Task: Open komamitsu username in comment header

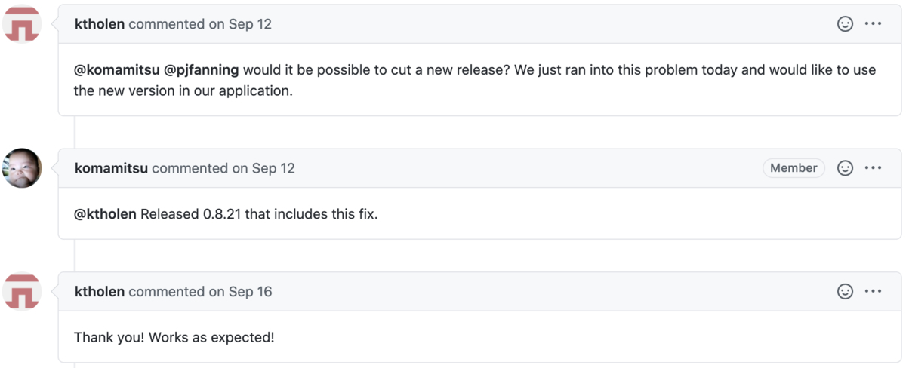Action: click(111, 168)
